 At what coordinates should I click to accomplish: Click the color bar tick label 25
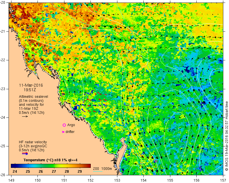pos(28,171)
